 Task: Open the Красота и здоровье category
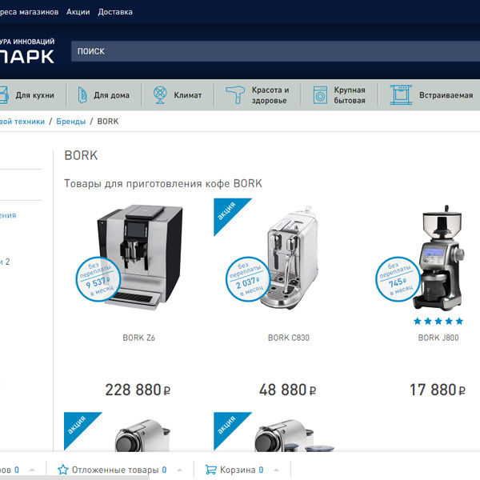[270, 95]
